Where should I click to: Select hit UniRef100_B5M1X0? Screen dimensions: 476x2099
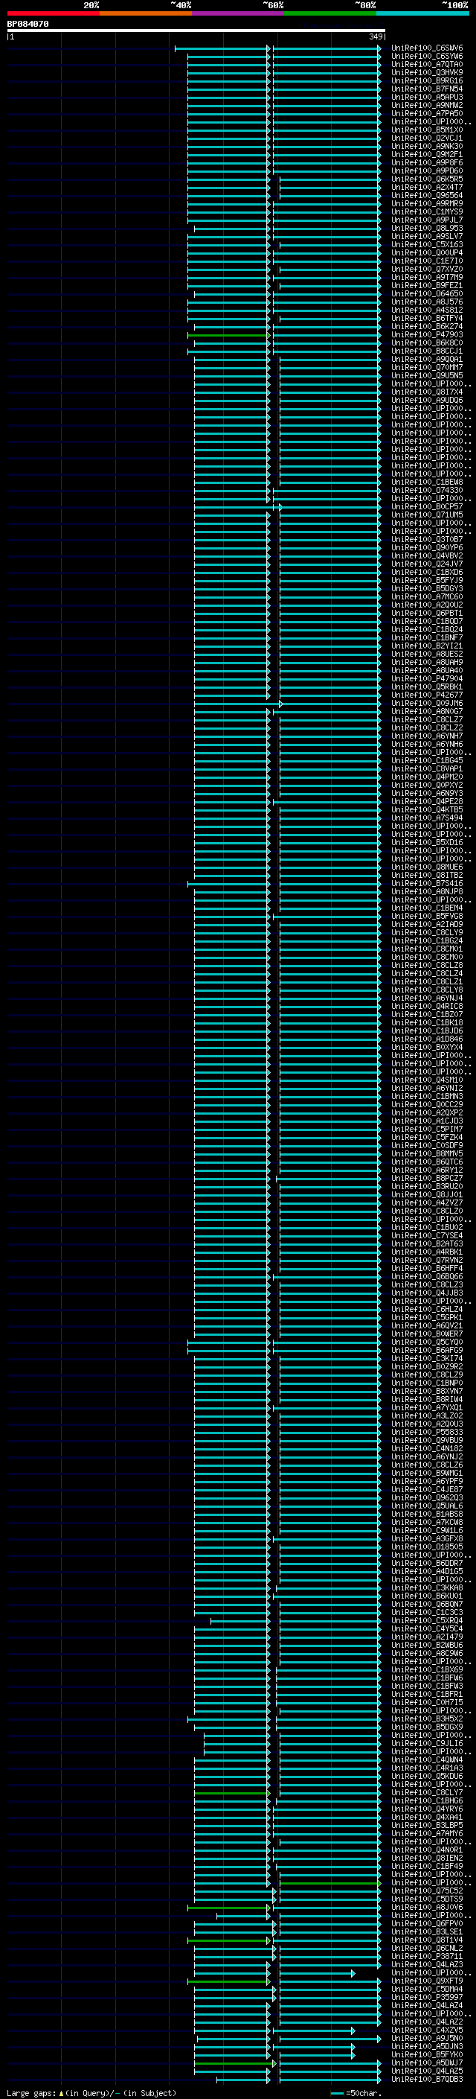pyautogui.click(x=426, y=130)
